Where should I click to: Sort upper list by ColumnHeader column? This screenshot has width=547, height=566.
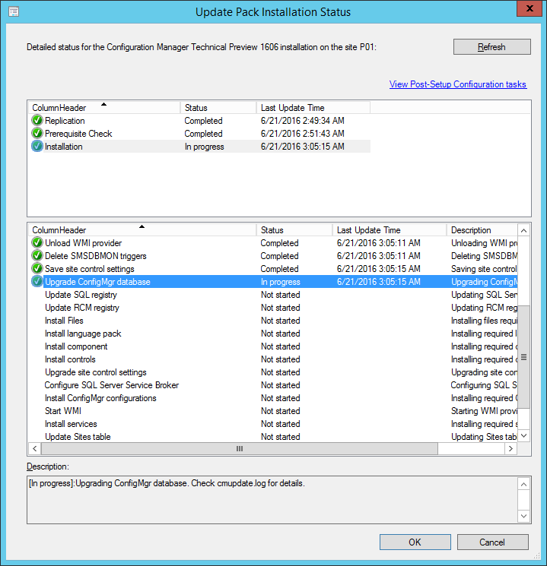[104, 108]
